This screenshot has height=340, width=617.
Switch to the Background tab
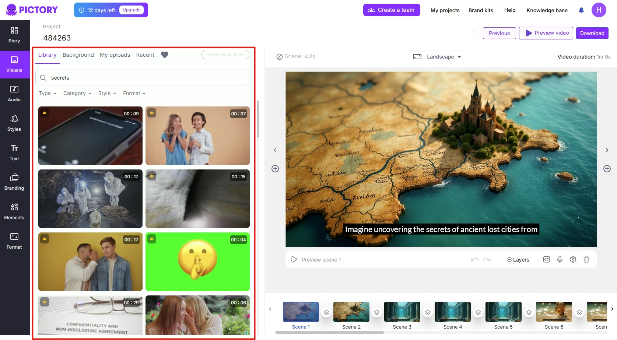(78, 55)
